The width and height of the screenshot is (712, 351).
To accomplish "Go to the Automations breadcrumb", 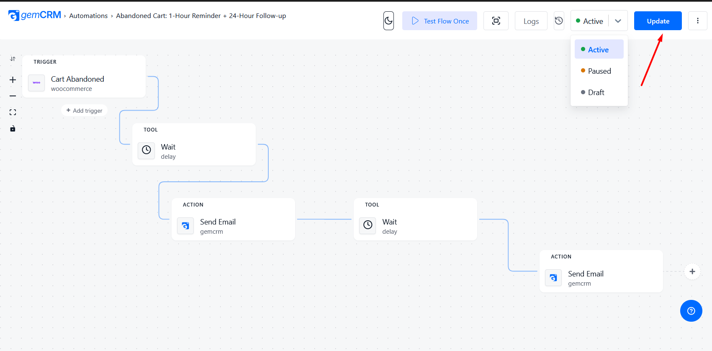I will (88, 16).
